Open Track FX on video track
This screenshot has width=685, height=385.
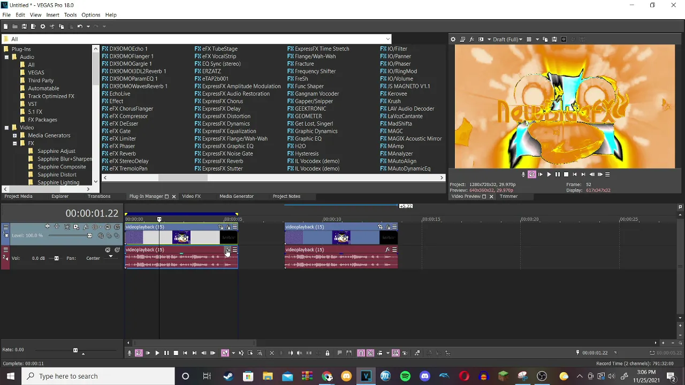click(x=86, y=227)
